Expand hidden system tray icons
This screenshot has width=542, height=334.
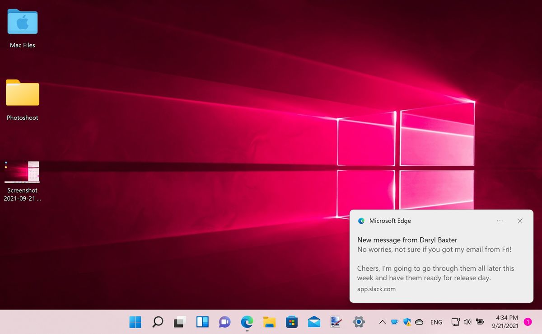(382, 322)
